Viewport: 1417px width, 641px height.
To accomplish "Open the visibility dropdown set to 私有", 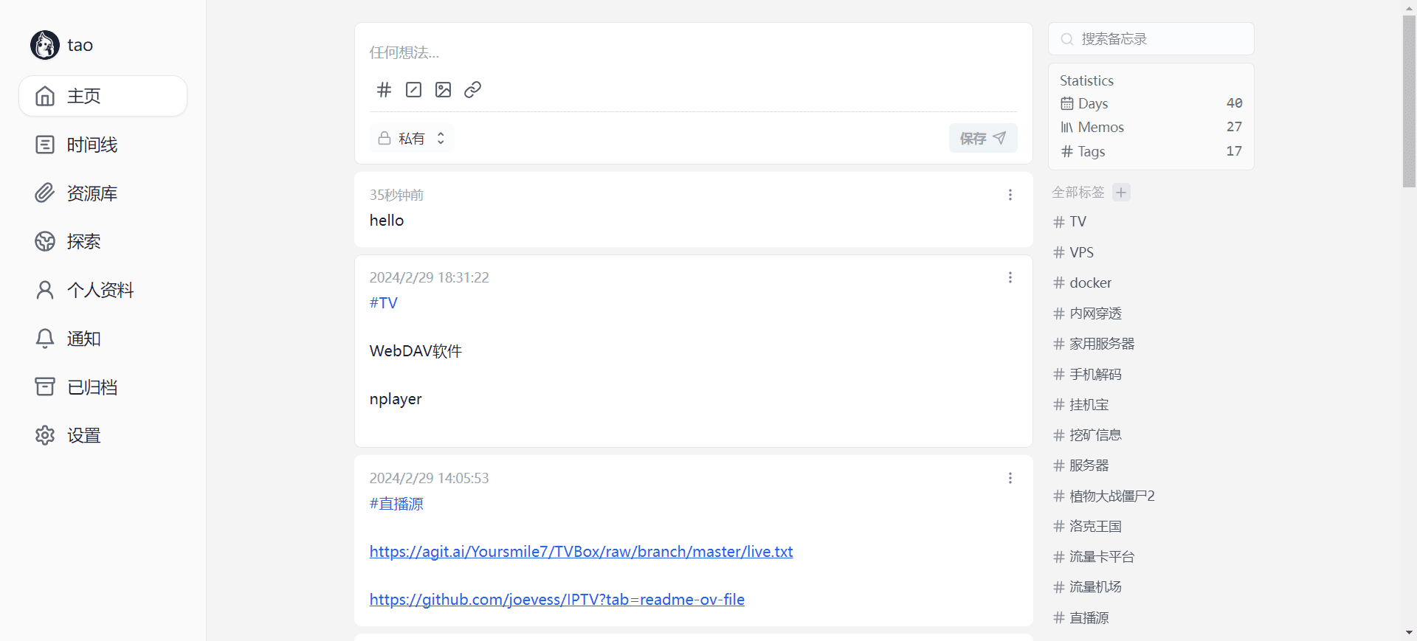I will [411, 139].
